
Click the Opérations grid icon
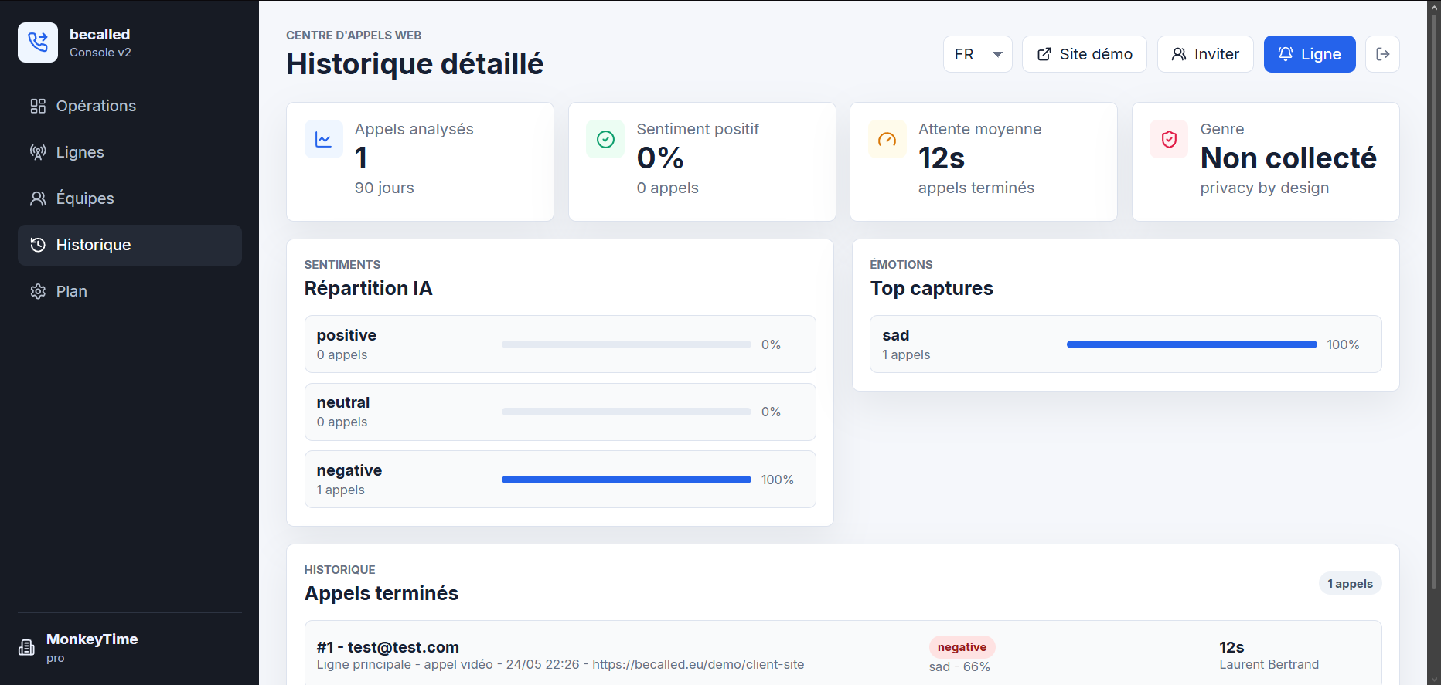(38, 106)
